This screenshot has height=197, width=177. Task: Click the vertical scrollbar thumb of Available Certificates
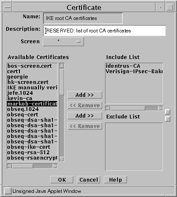(62, 82)
